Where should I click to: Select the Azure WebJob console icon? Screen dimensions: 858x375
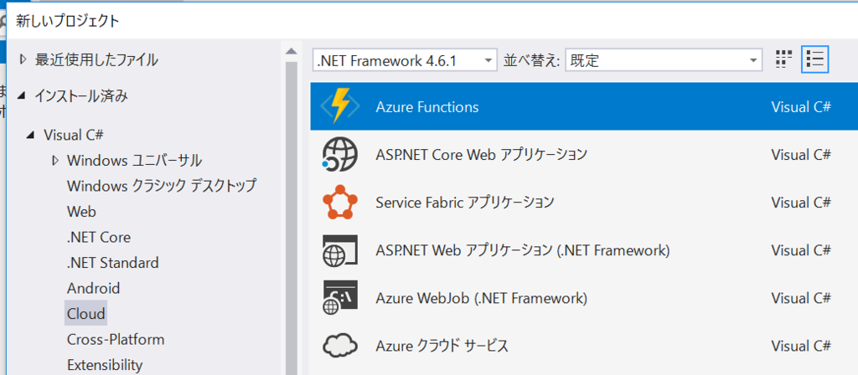click(x=340, y=298)
